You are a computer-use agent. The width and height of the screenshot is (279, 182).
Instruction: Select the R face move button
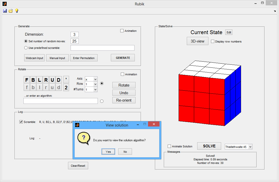pyautogui.click(x=46, y=80)
